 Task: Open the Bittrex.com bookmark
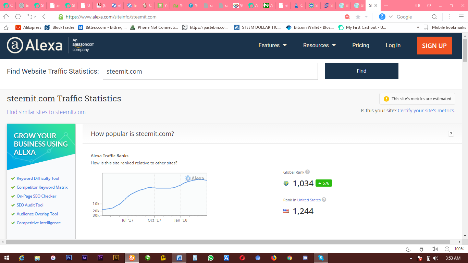(x=102, y=27)
